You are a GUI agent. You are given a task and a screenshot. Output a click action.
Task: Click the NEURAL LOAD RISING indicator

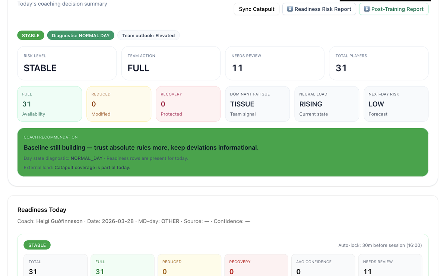(327, 104)
